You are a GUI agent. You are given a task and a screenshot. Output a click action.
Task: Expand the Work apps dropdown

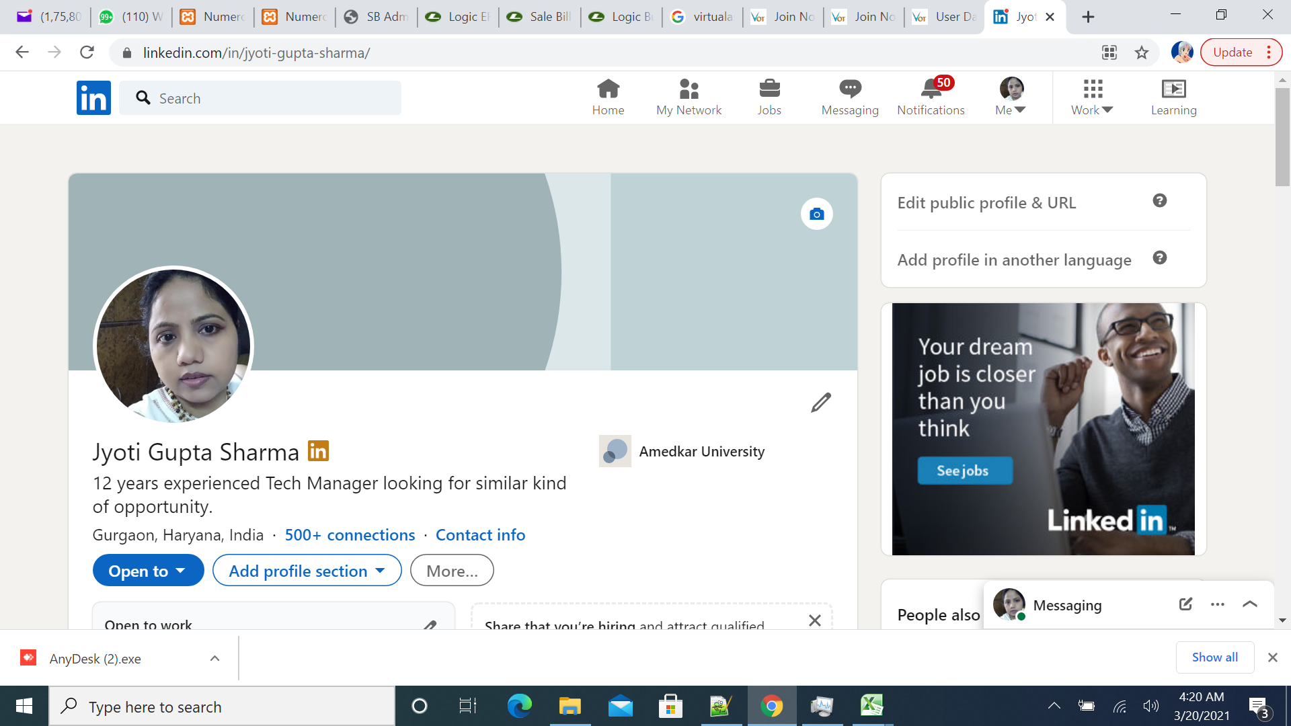[x=1092, y=98]
